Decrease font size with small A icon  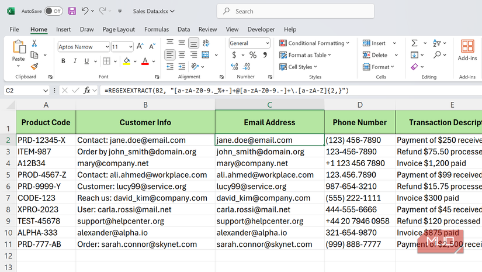pos(152,46)
